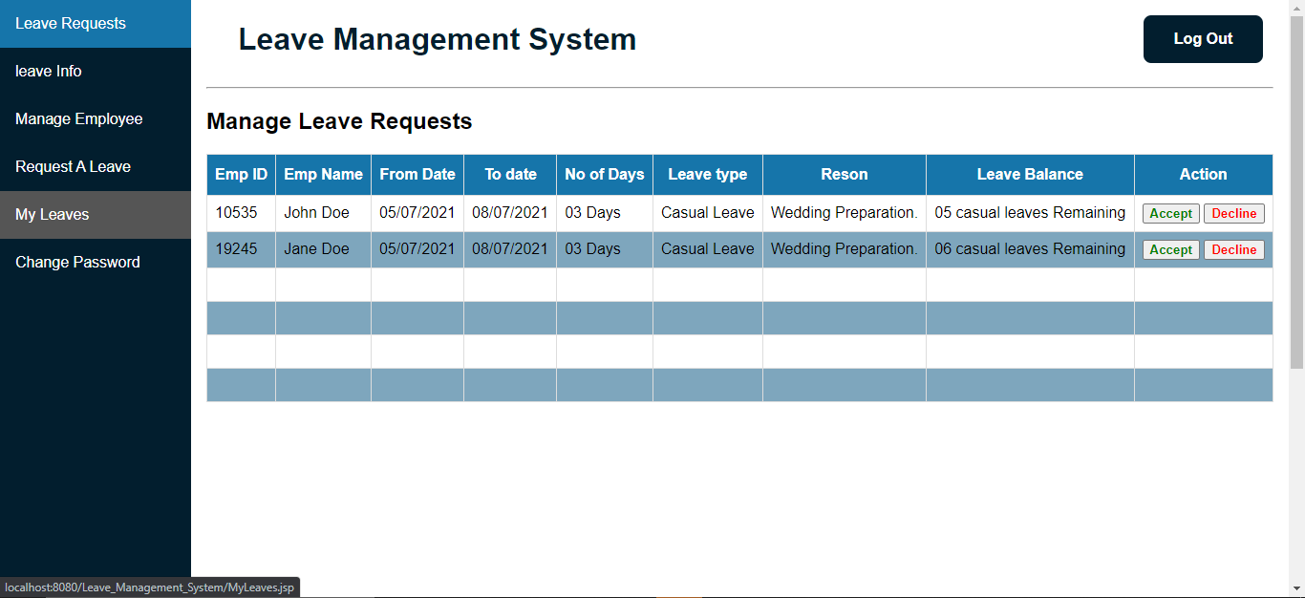Click the From Date column header
Image resolution: width=1305 pixels, height=598 pixels.
[x=417, y=174]
